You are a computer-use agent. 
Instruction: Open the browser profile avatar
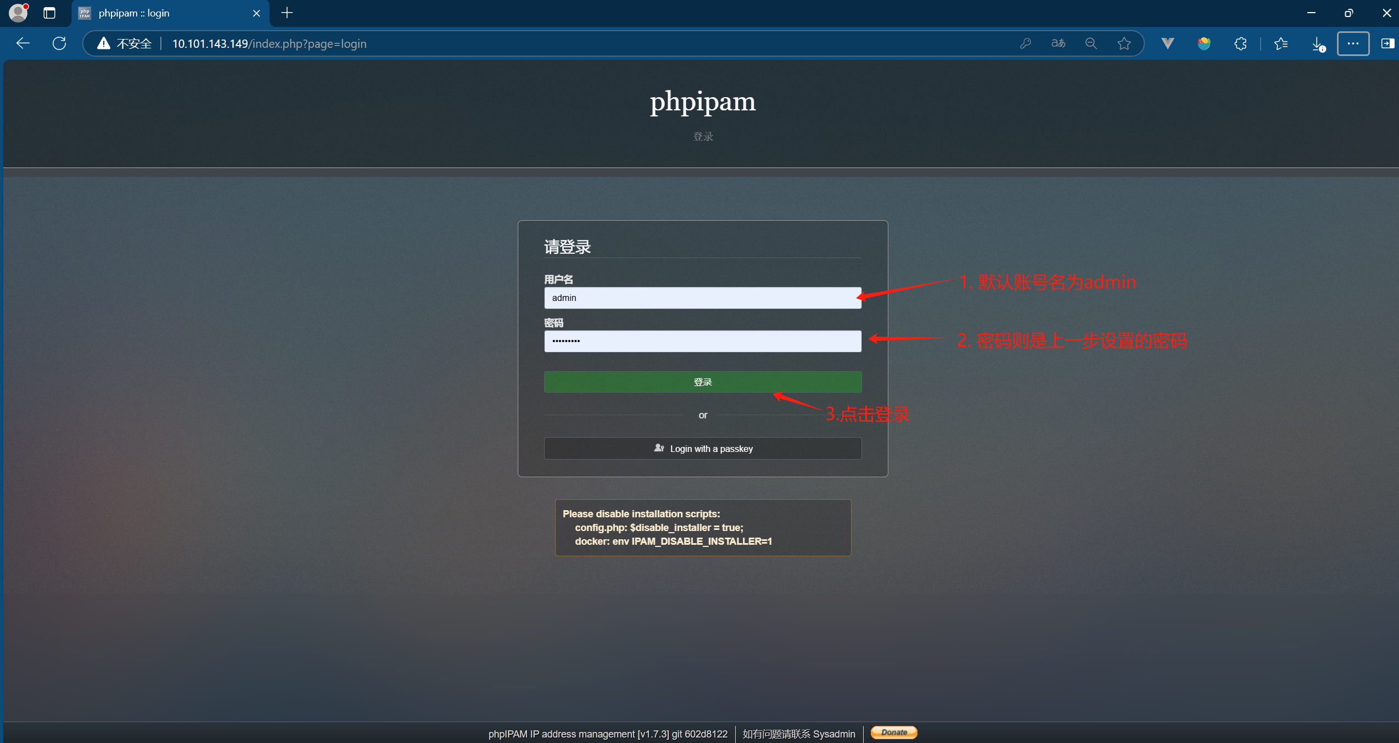pos(18,13)
